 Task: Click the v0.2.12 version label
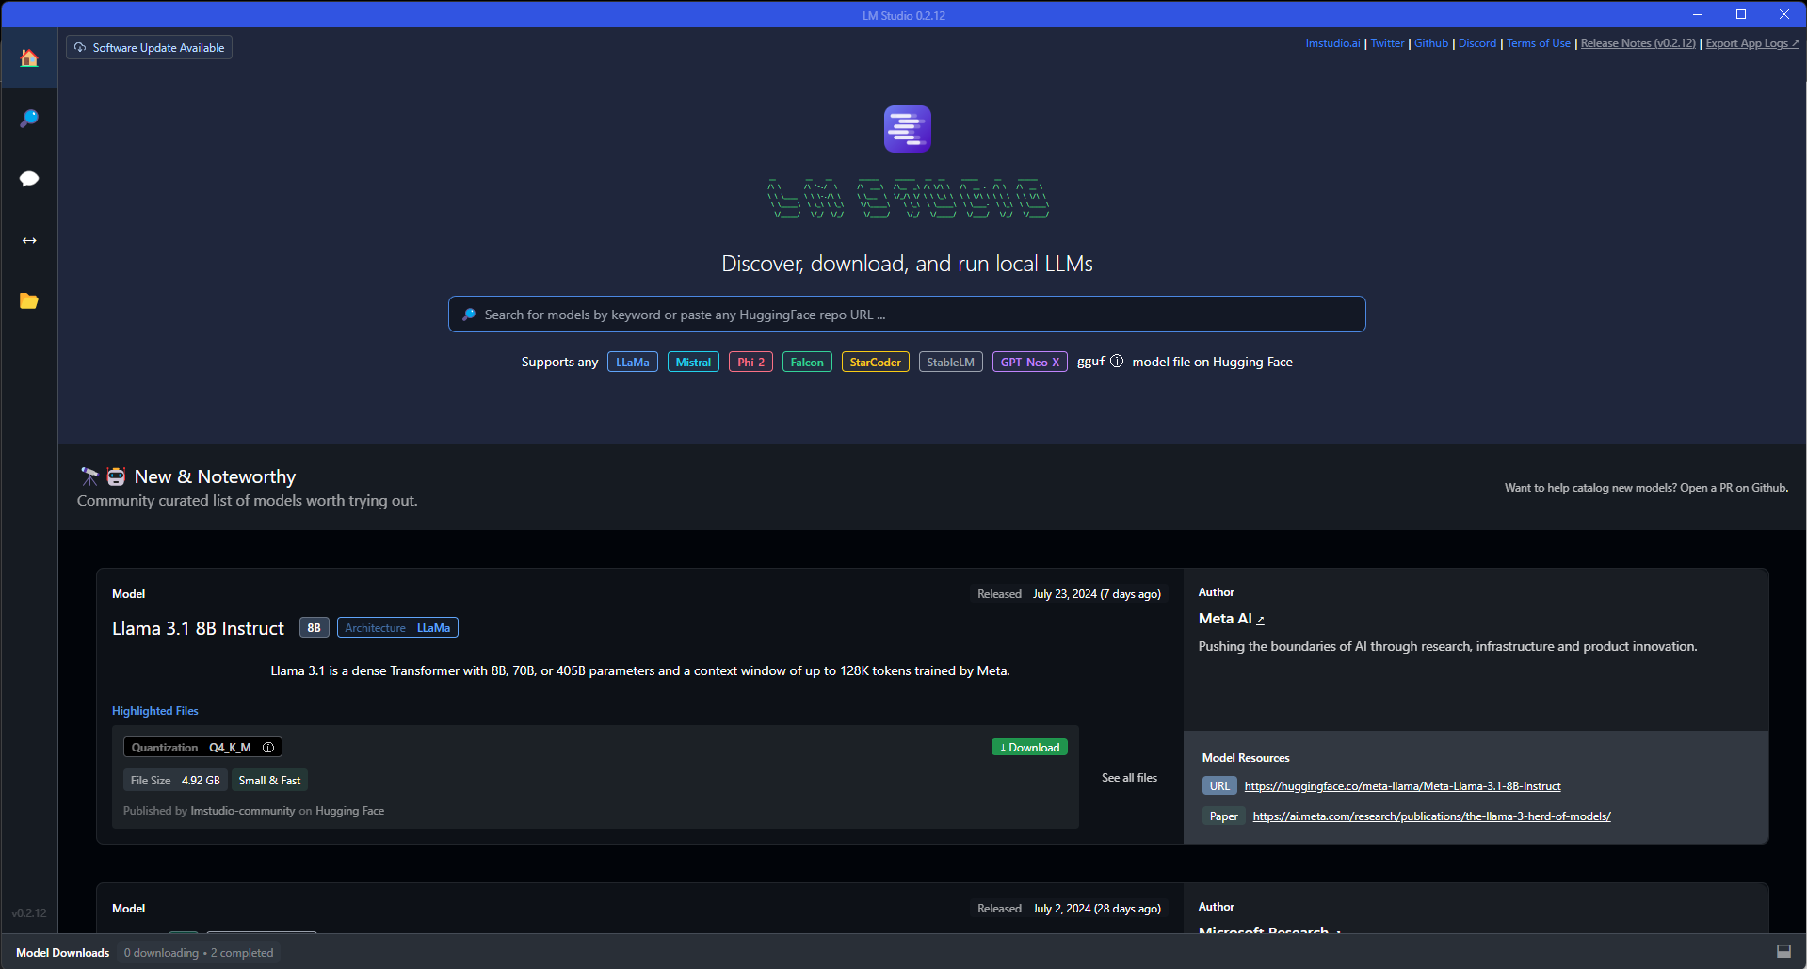(x=29, y=913)
